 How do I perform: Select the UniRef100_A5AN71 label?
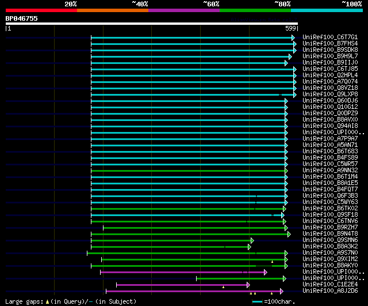point(330,145)
